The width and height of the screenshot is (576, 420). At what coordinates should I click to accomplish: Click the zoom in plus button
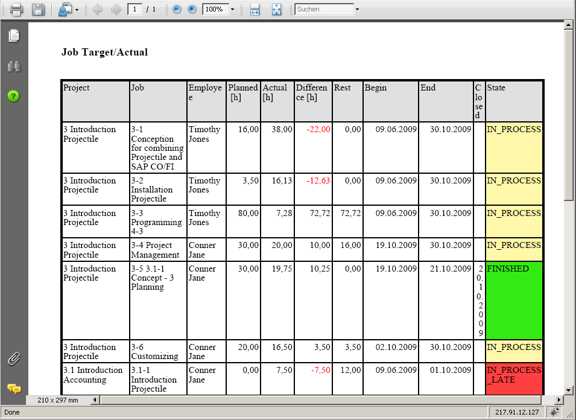tap(192, 10)
